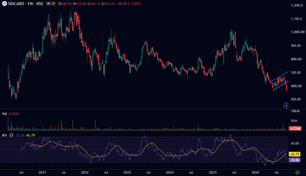Select the Vol indicator label
306x176 pixels.
tap(5, 114)
